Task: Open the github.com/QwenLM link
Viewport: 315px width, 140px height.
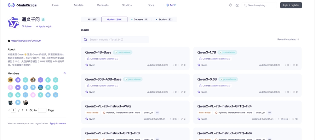Action: click(26, 41)
